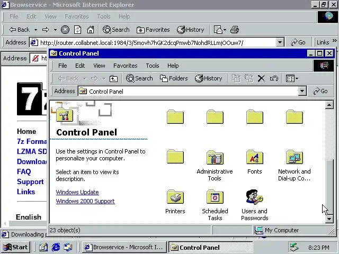Click the Delete X toolbar icon
Image resolution: width=339 pixels, height=254 pixels.
pyautogui.click(x=261, y=78)
